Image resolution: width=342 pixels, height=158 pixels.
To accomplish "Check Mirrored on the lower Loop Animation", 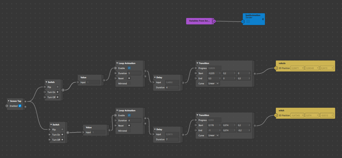I will (129, 131).
